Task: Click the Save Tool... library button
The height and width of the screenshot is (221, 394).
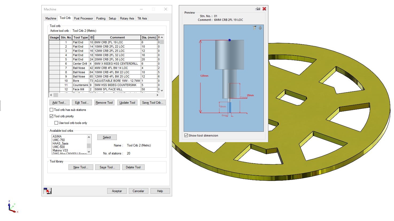Action: [x=107, y=167]
